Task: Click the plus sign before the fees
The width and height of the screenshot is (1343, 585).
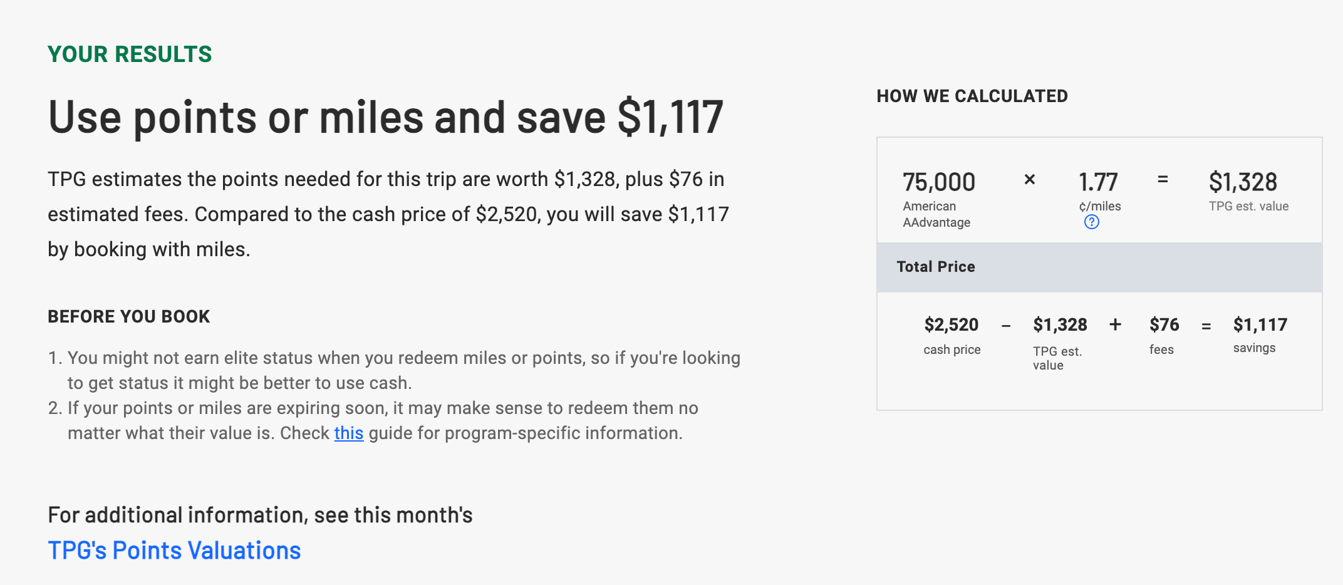Action: [1115, 324]
